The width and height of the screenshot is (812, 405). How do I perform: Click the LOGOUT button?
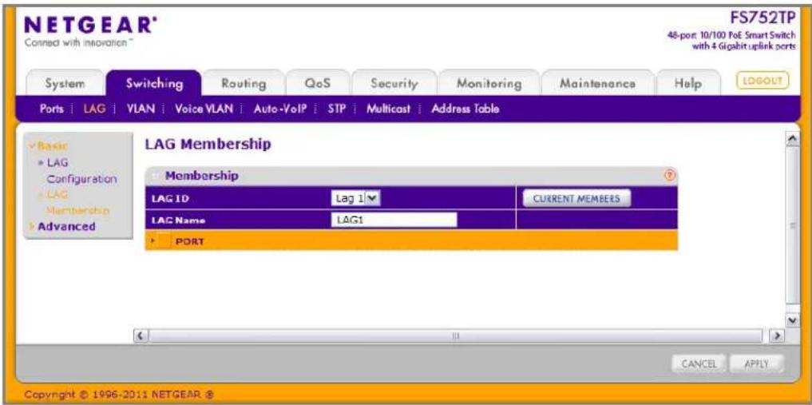click(x=762, y=81)
